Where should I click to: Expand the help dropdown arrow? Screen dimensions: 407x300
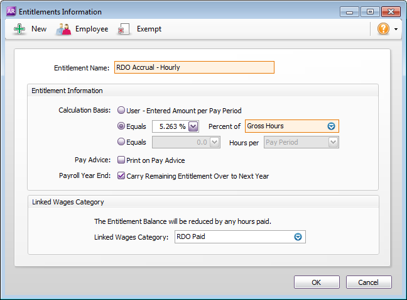(396, 29)
